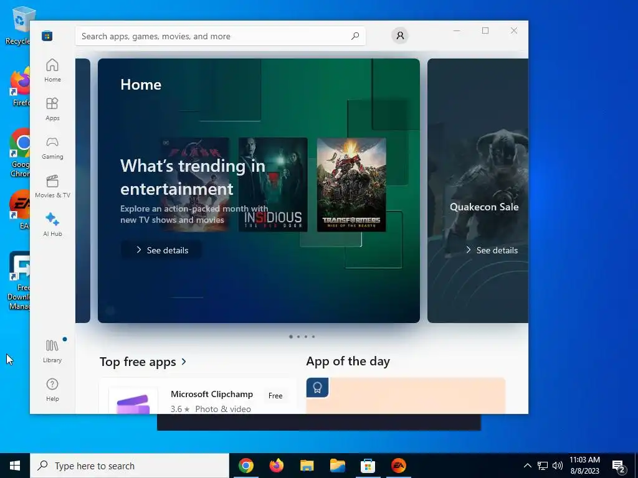Select the third carousel page dot

[x=305, y=337]
